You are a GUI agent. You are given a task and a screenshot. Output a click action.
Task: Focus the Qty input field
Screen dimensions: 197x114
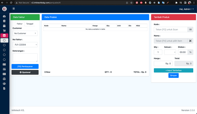point(158,52)
